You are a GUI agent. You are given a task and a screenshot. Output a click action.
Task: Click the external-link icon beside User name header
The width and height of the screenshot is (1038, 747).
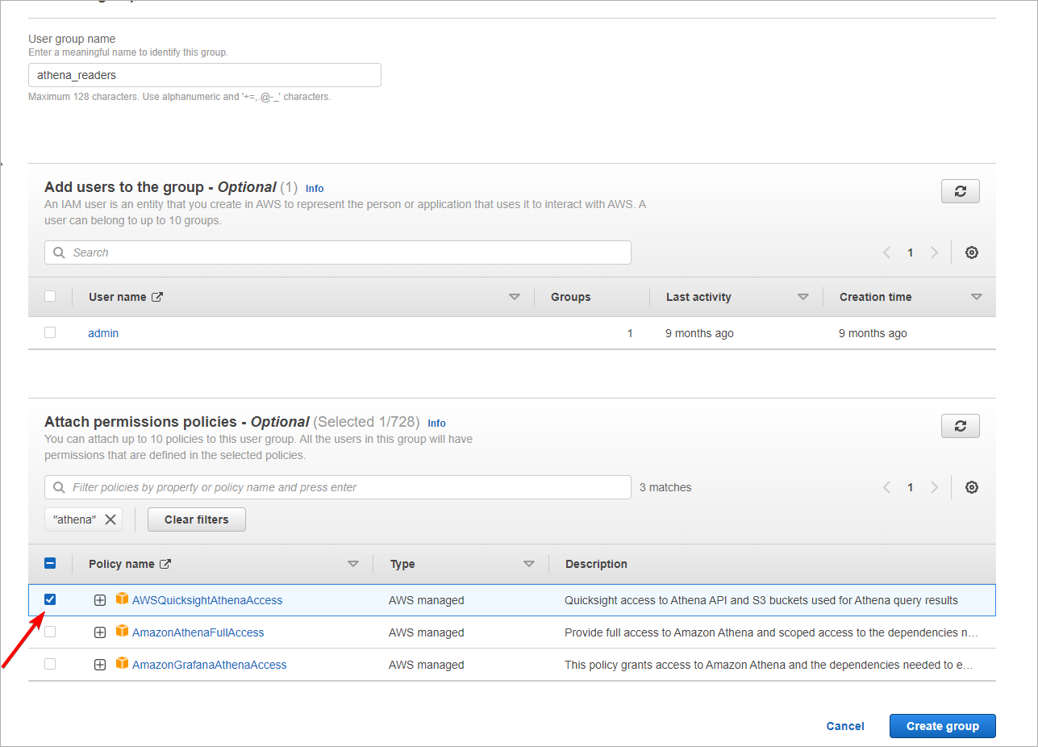(156, 296)
